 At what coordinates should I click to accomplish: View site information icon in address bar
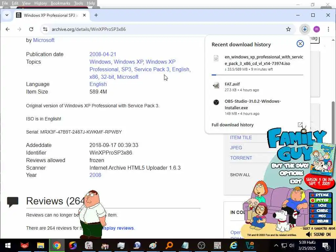(x=45, y=29)
